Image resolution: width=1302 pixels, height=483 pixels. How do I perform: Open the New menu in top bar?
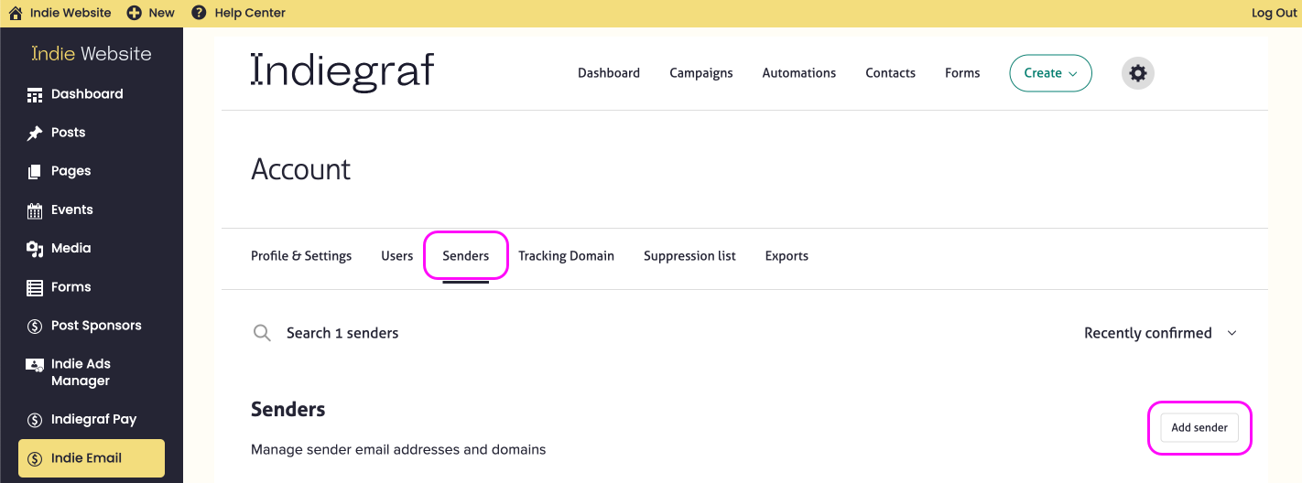151,13
